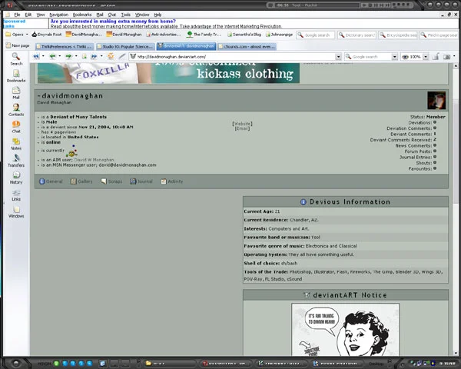The image size is (461, 369).
Task: Open the Help menu
Action: pos(158,15)
